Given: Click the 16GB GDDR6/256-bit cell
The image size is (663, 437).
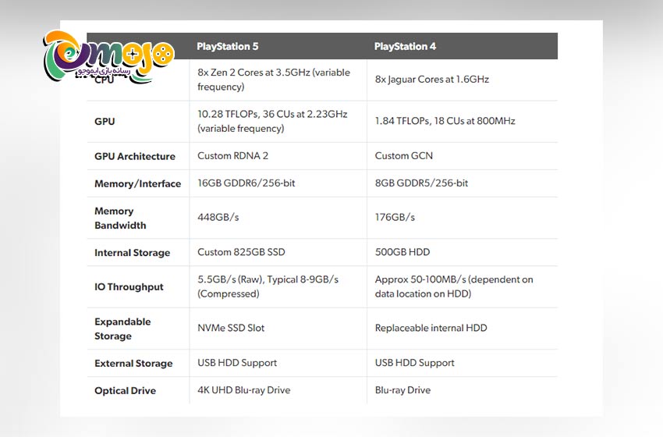Looking at the screenshot, I should (x=246, y=183).
